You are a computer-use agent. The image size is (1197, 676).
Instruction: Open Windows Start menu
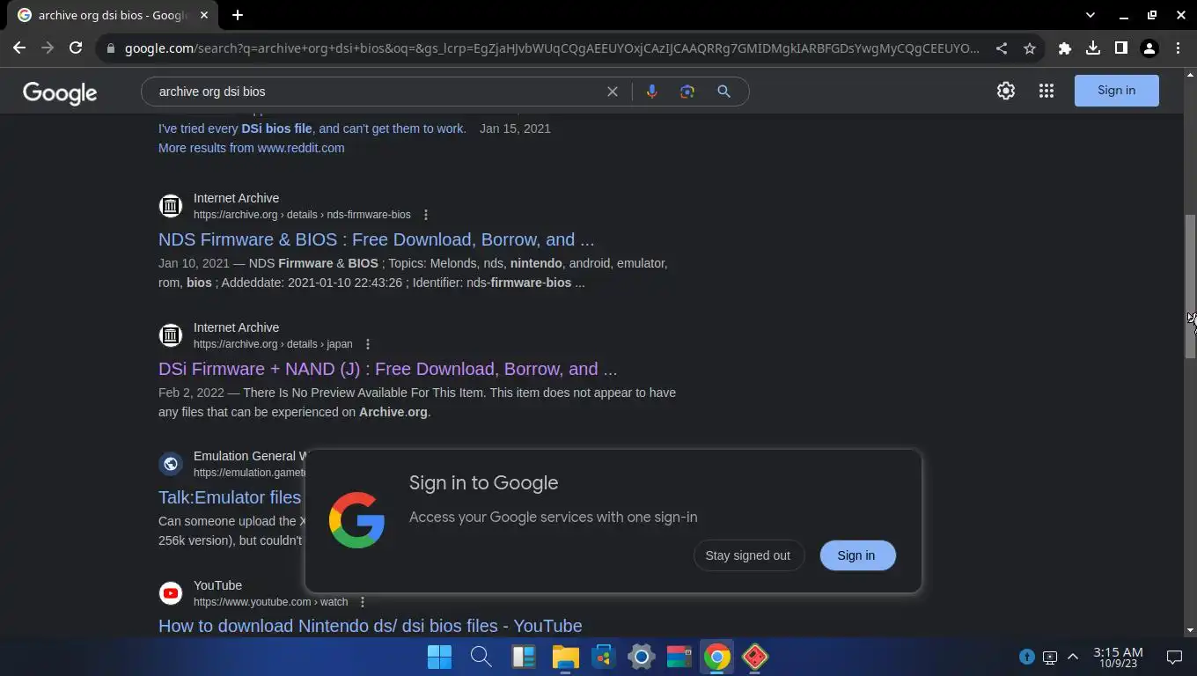coord(439,657)
